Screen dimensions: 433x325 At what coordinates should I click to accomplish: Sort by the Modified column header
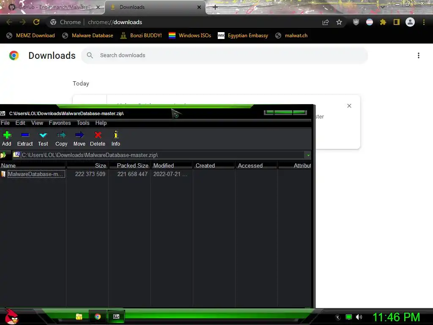coord(172,165)
